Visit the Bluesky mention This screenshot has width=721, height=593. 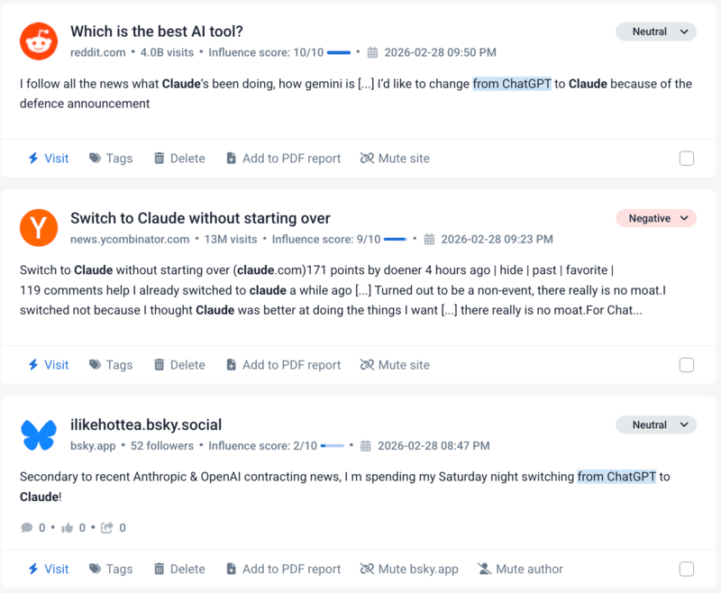(48, 569)
